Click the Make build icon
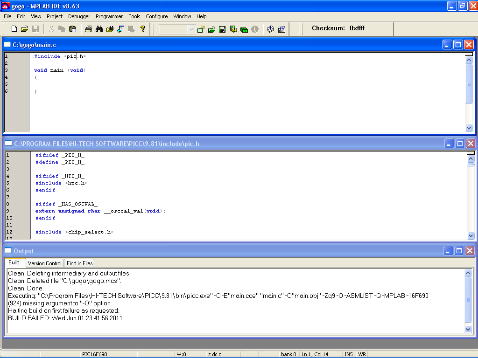The image size is (478, 358). [270, 29]
